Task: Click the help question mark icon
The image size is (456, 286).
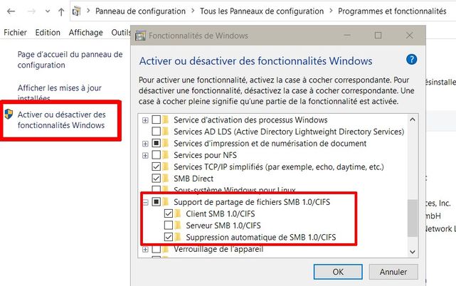Action: tap(411, 60)
